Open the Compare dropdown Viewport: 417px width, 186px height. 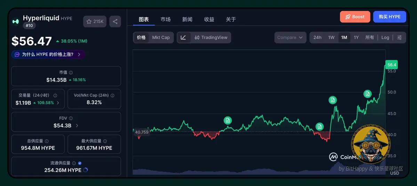290,38
